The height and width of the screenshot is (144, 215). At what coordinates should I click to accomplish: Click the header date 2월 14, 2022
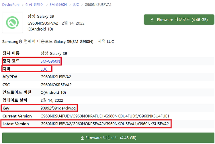pos(73,23)
